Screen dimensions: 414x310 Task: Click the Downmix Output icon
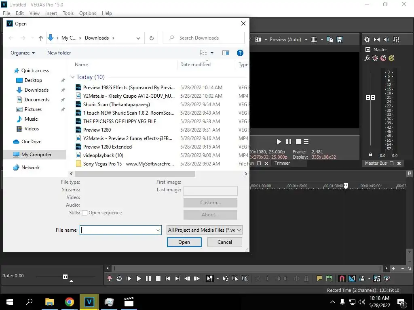tap(377, 40)
